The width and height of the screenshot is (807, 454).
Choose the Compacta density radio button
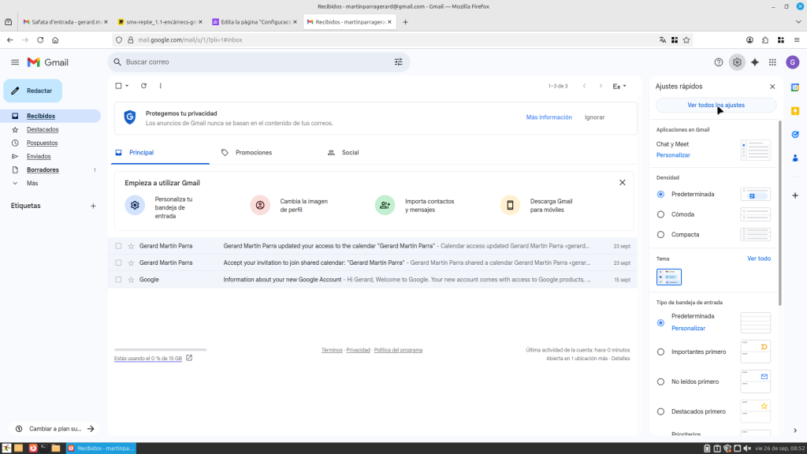[660, 235]
